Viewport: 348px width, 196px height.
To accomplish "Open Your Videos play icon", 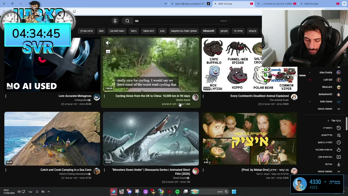I will 338,157.
